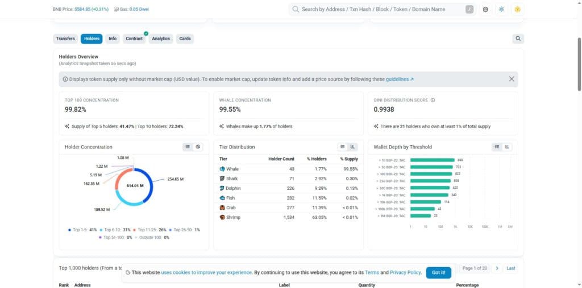Viewport: 582px width, 288px height.
Task: Toggle Top 26-50 legend series
Action: [x=184, y=230]
